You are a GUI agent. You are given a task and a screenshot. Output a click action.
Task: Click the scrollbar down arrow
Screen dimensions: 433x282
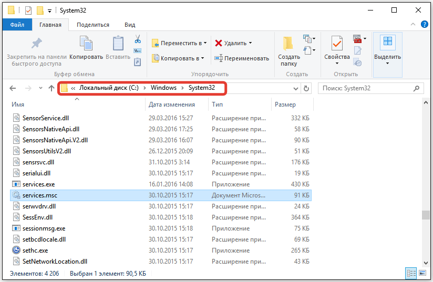(x=426, y=263)
